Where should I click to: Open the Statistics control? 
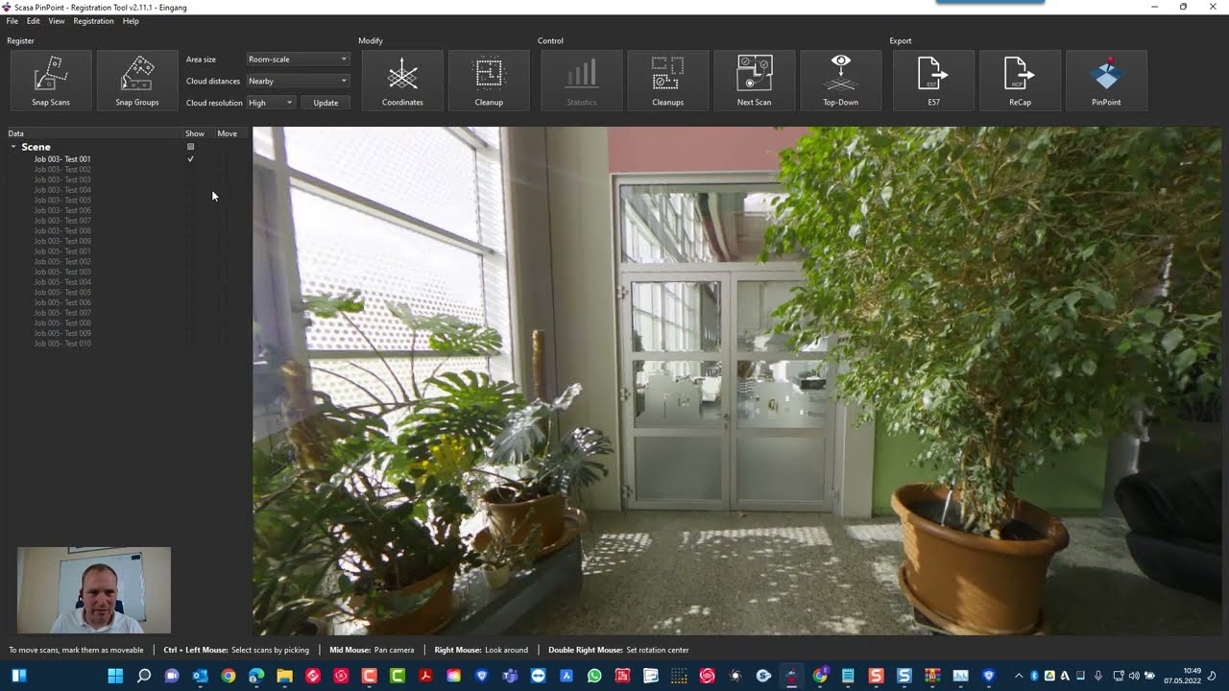(582, 80)
